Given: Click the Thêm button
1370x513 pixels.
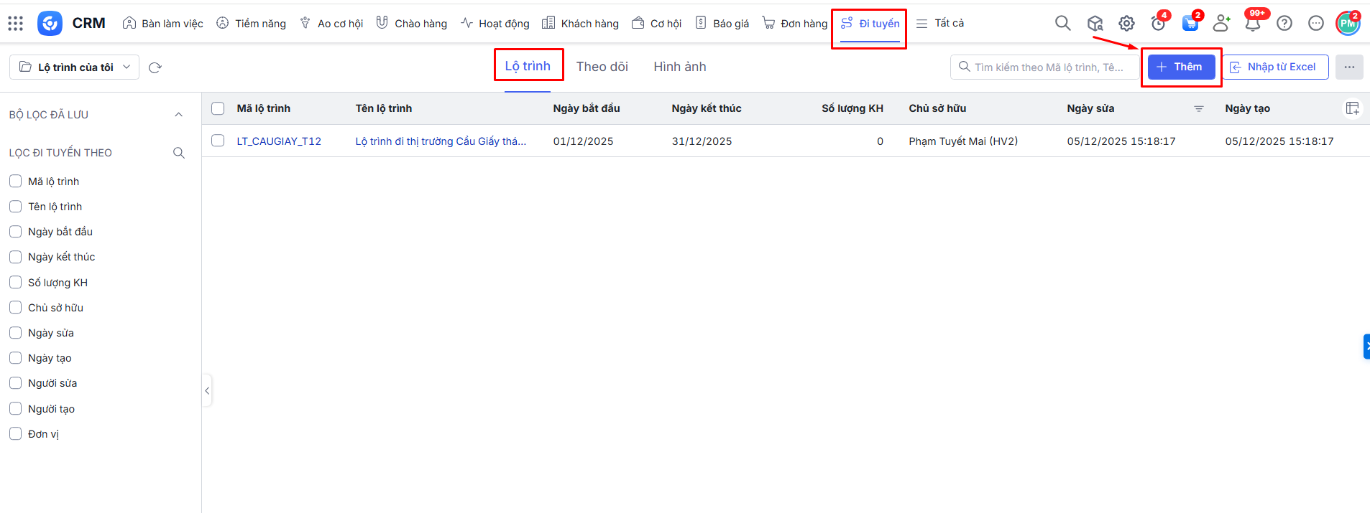Looking at the screenshot, I should click(x=1181, y=67).
